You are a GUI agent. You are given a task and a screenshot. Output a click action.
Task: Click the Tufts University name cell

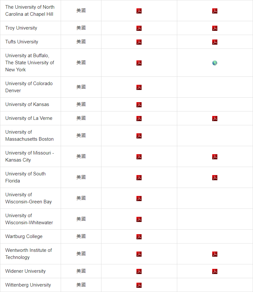point(22,42)
